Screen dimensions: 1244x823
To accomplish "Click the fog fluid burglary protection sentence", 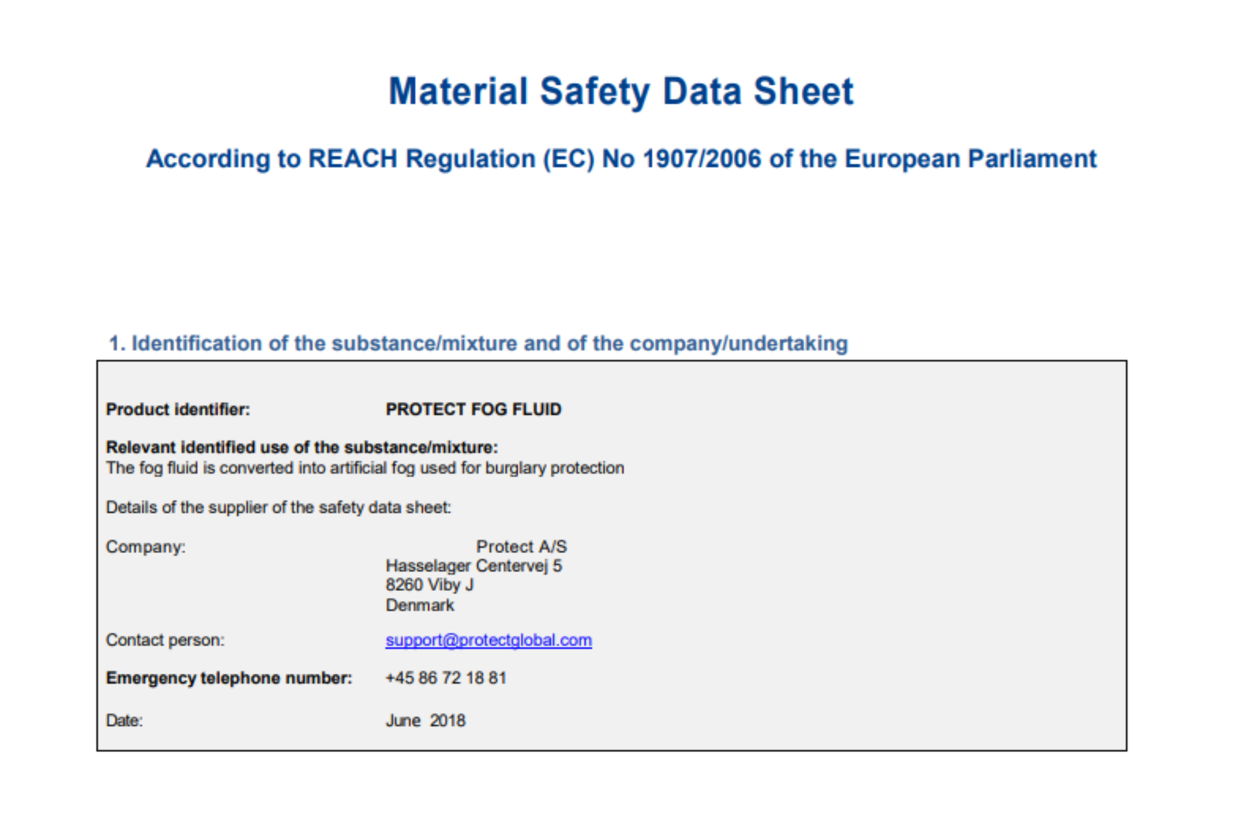I will pos(364,468).
